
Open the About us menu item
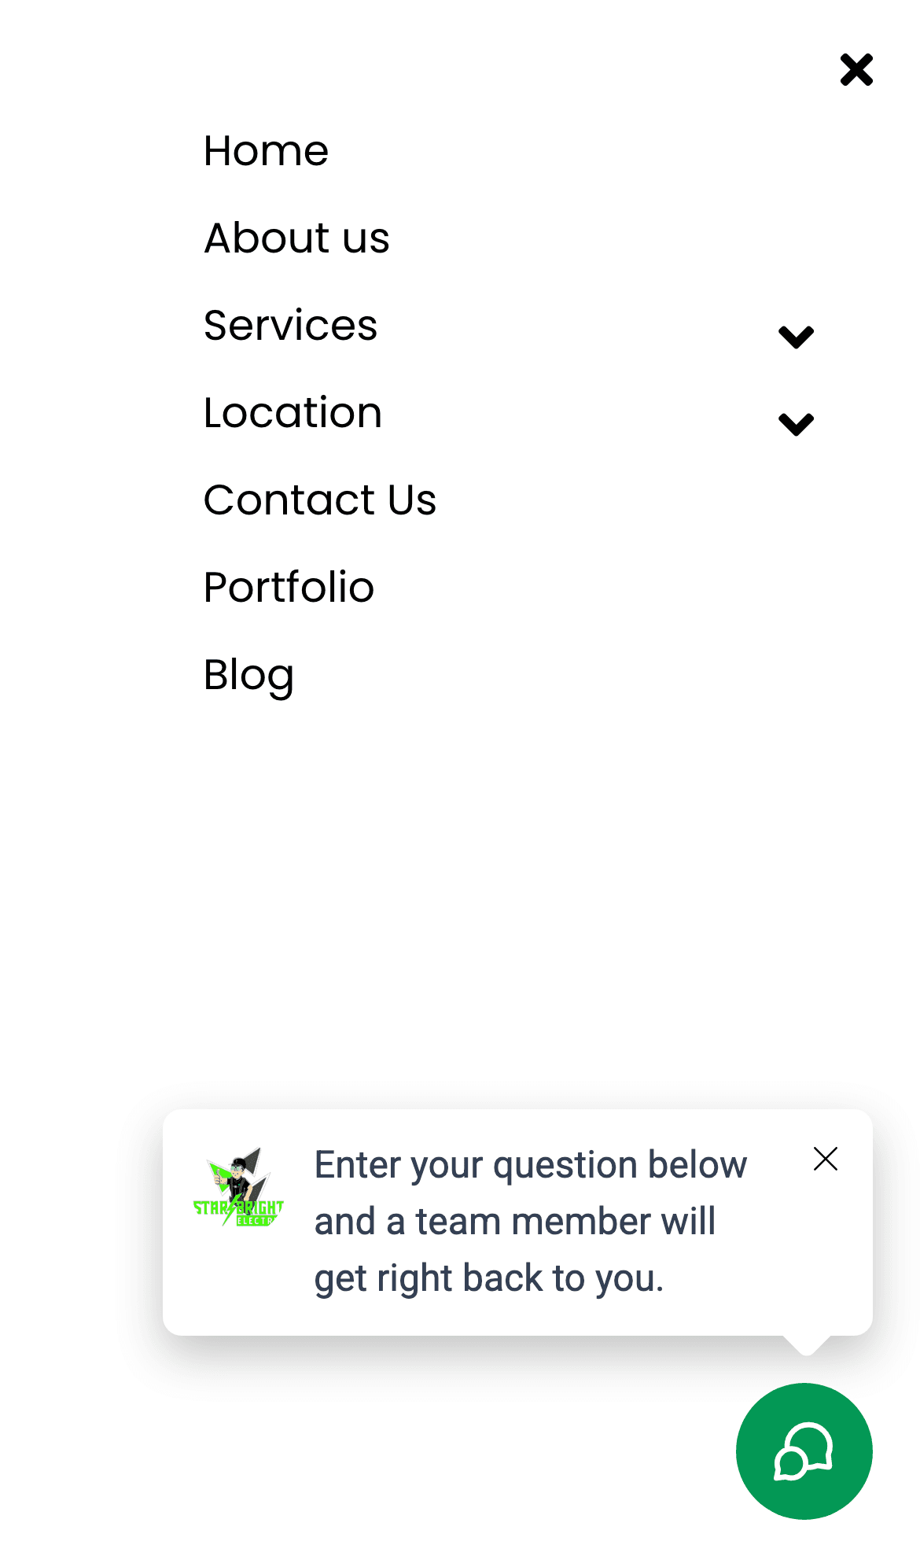[x=296, y=238]
